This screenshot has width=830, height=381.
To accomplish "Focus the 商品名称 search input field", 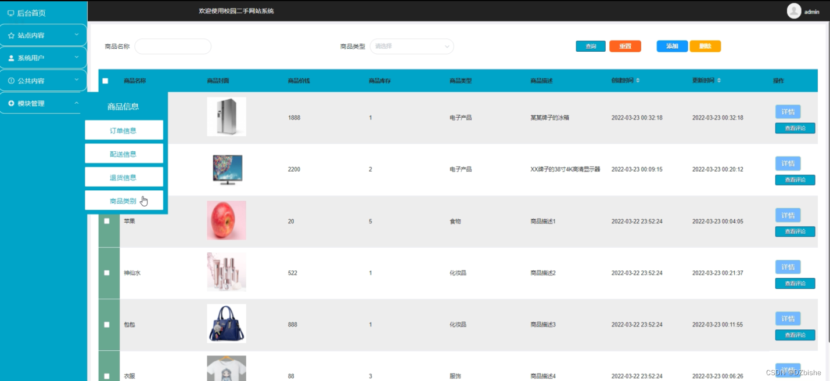I will click(173, 46).
